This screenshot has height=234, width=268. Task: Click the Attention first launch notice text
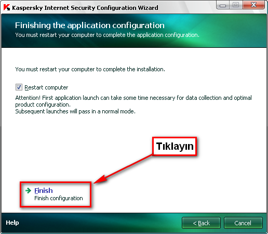(133, 101)
